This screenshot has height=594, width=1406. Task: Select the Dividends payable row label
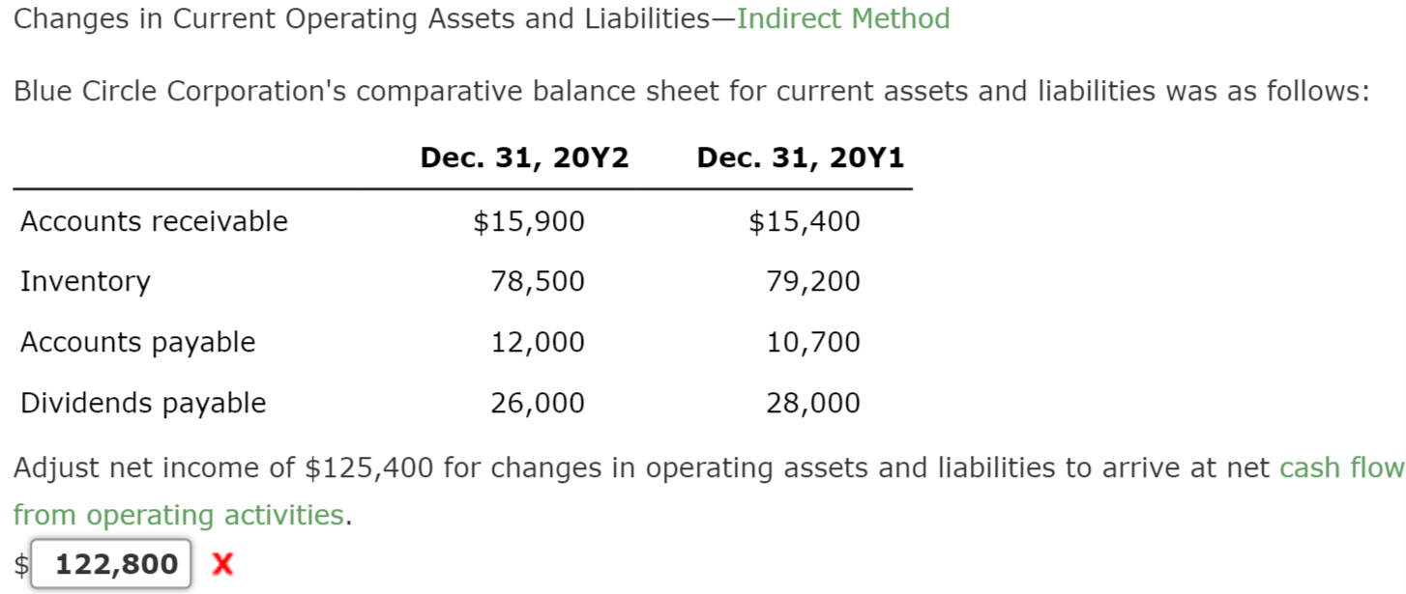pos(143,403)
